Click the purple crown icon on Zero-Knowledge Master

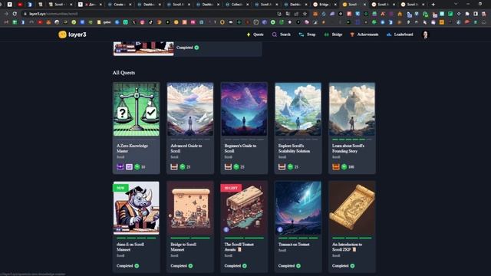[120, 167]
